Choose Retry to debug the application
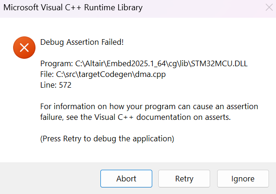276x194 pixels. click(184, 179)
